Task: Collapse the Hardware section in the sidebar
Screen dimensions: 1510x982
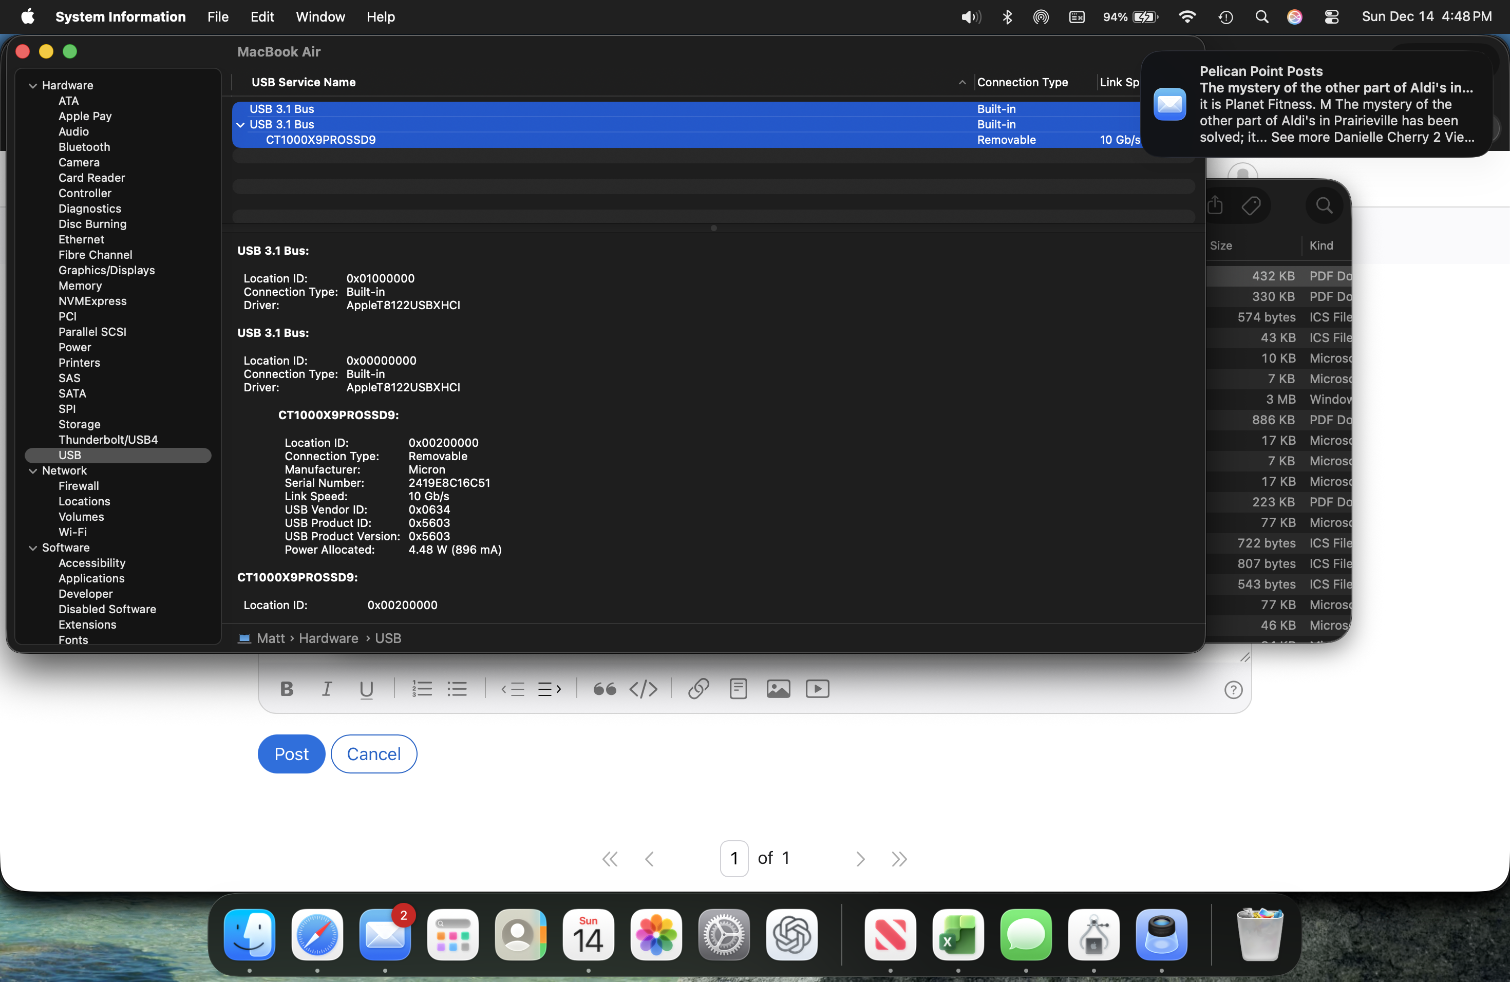Action: click(33, 86)
